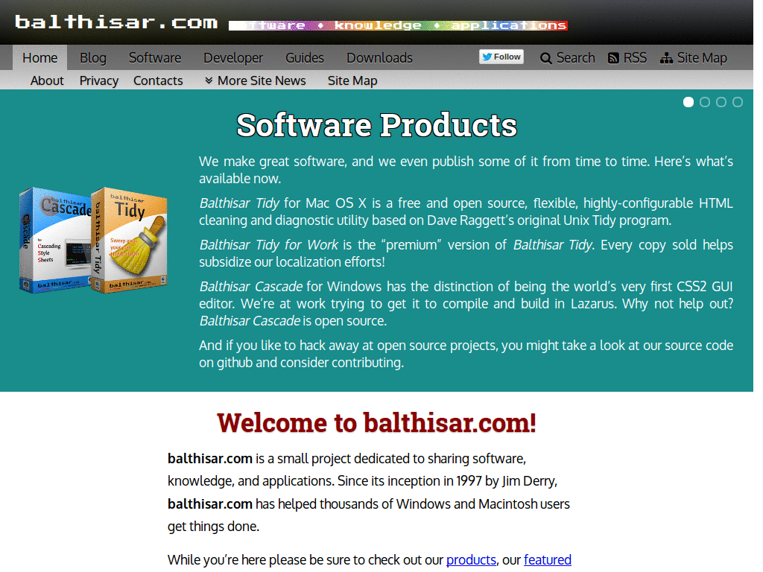Open the Privacy submenu link

tap(99, 80)
